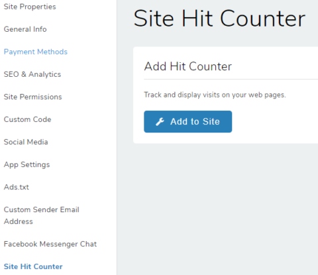Select Facebook Messenger Chat in the sidebar
Screen dimensions: 318x275
[50, 244]
